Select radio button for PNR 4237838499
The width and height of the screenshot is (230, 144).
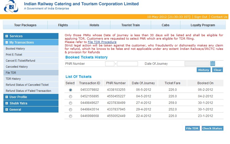click(70, 103)
